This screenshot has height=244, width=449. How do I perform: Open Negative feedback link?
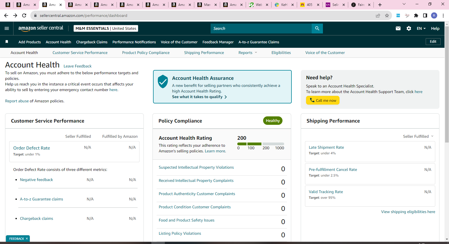click(37, 180)
